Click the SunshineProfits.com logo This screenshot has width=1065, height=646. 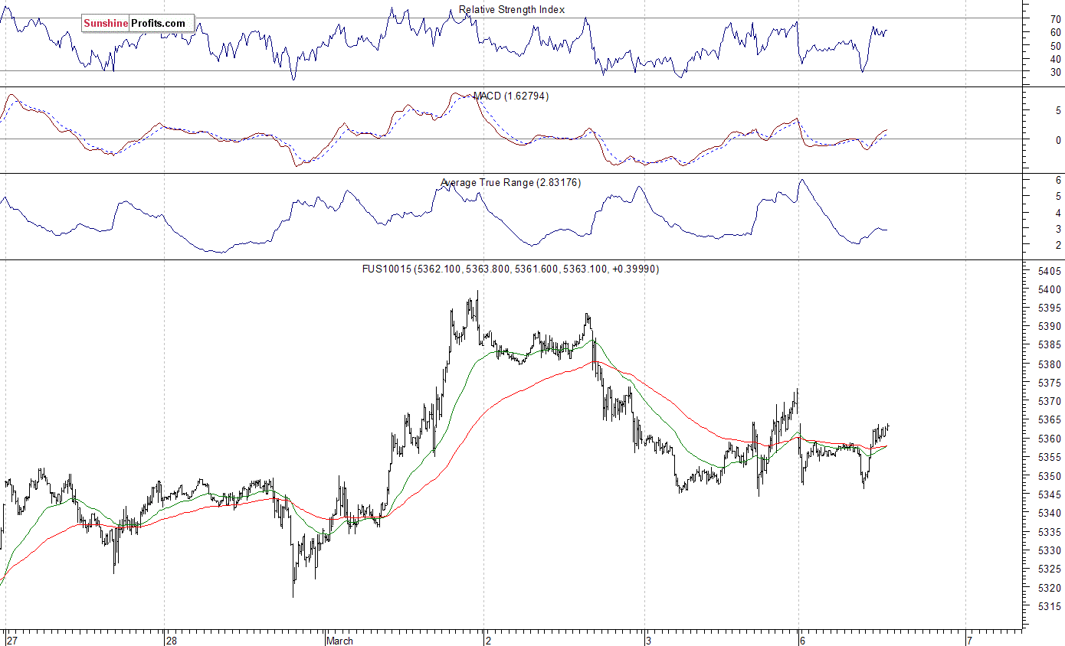[138, 23]
